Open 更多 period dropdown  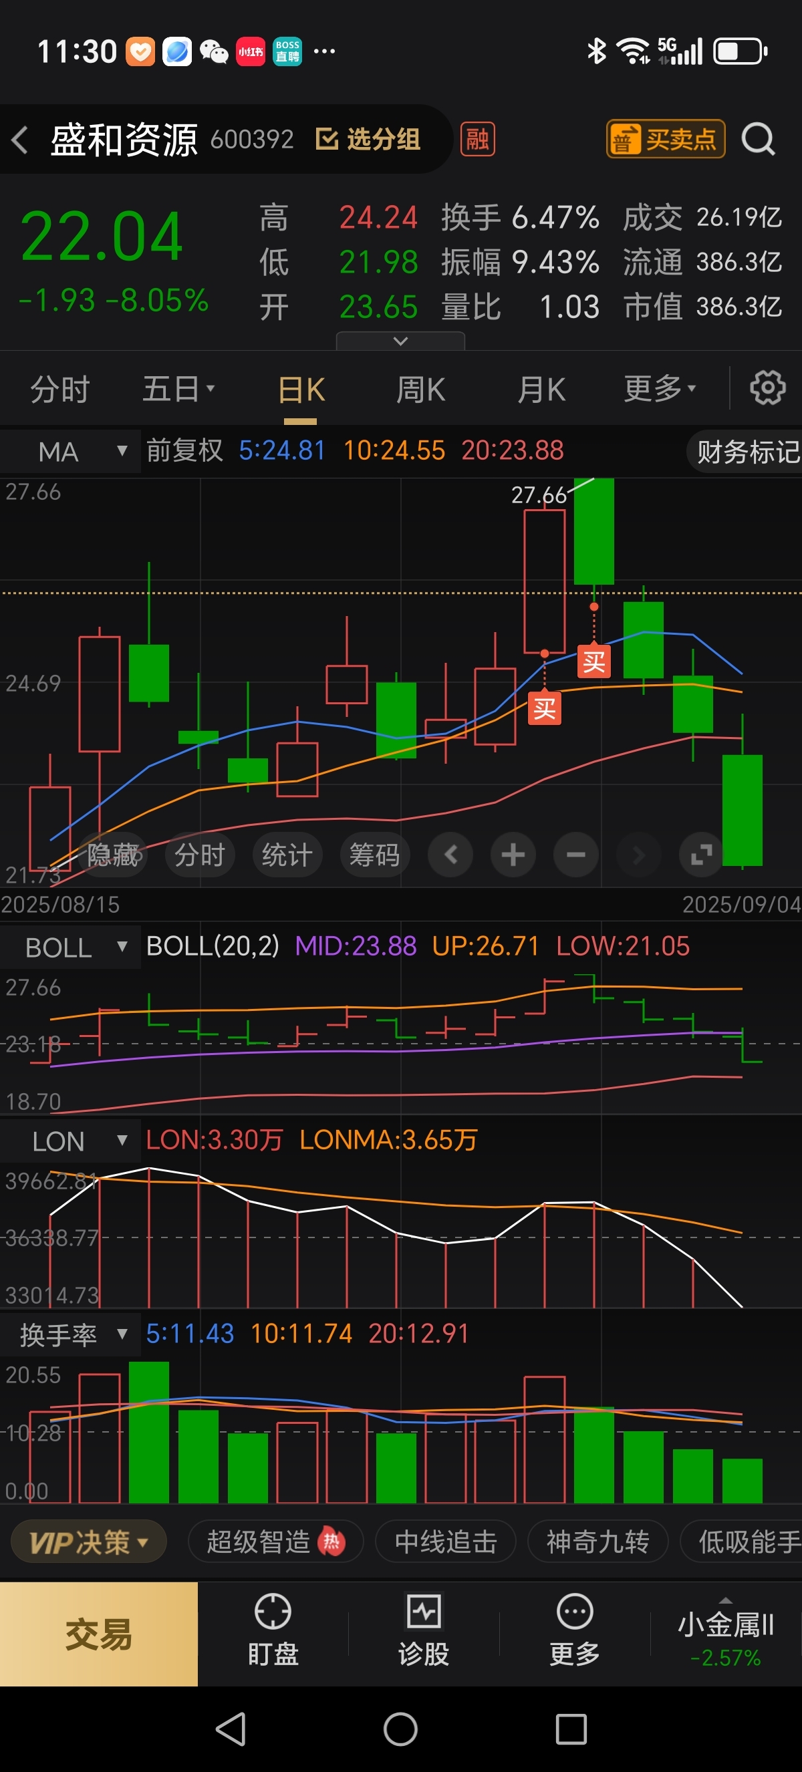click(x=659, y=390)
